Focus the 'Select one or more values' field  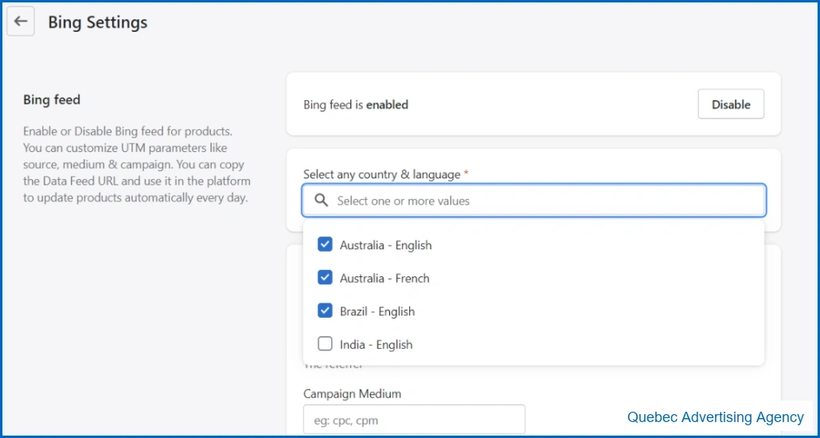tap(534, 201)
